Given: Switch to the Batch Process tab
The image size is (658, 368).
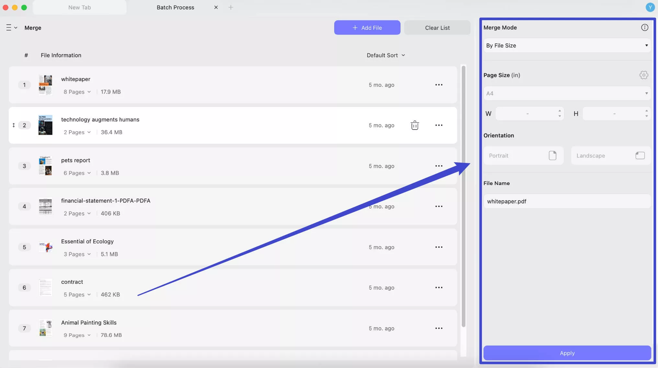Looking at the screenshot, I should click(175, 7).
